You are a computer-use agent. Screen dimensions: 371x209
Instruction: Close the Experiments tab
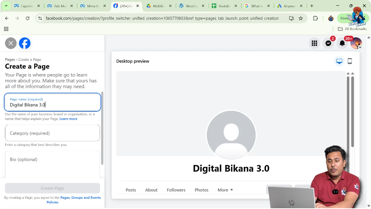tap(39, 6)
